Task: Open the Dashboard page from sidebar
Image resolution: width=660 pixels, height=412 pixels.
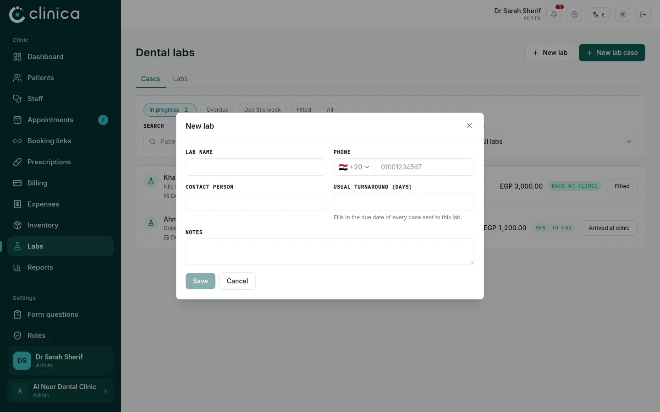Action: (x=60, y=57)
